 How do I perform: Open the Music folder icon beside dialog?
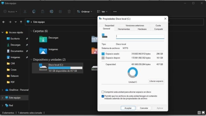(94, 51)
